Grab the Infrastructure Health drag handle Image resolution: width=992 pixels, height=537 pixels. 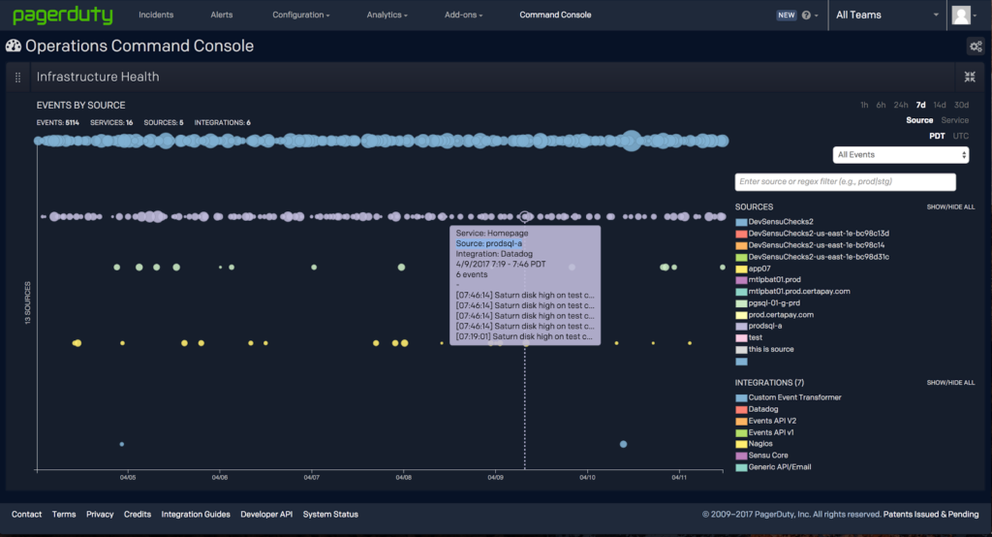[x=17, y=77]
